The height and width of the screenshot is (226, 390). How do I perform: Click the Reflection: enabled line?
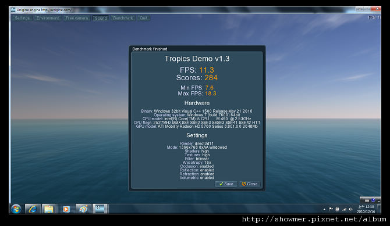coord(197,170)
